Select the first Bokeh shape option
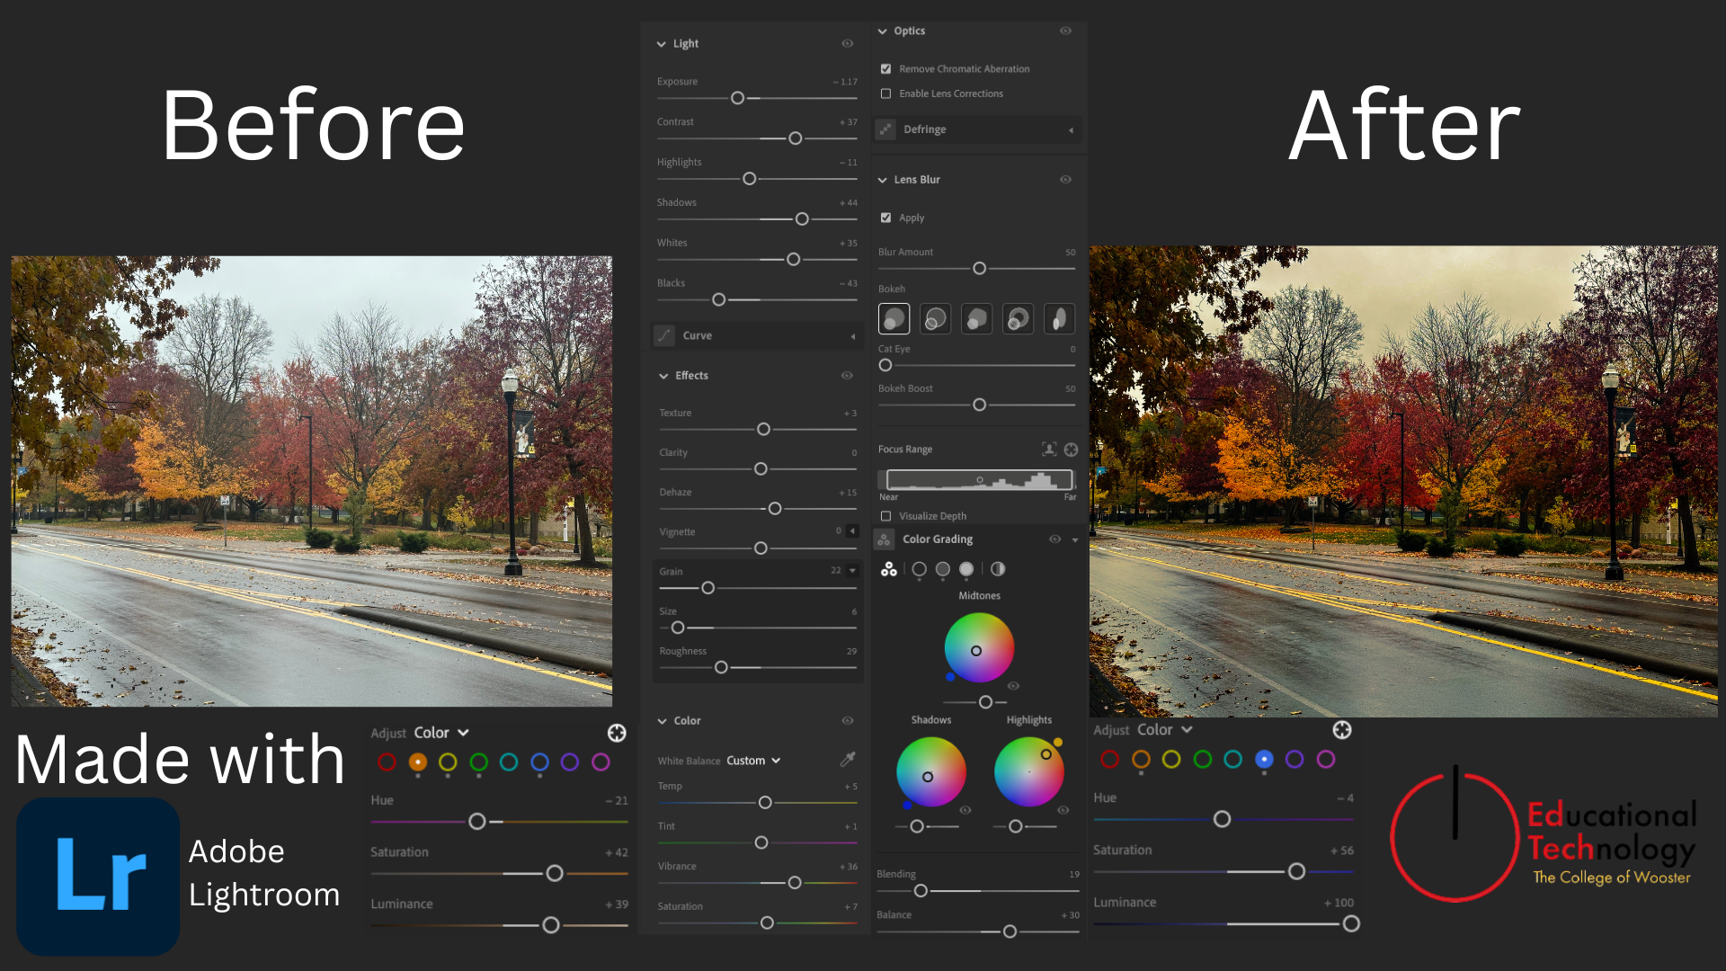Image resolution: width=1726 pixels, height=971 pixels. (894, 318)
